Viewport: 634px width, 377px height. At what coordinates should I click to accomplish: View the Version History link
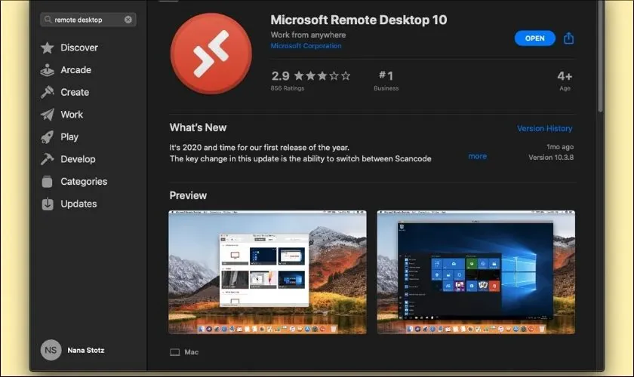(545, 128)
